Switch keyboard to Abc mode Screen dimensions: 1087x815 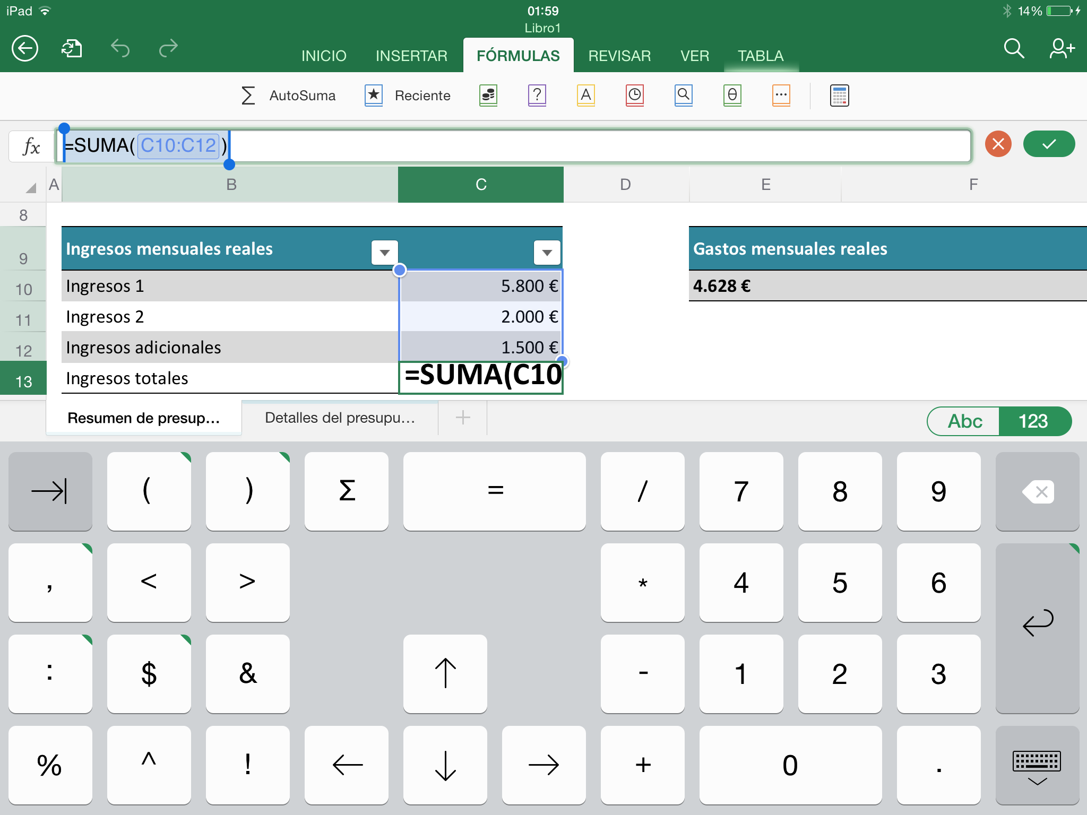964,421
